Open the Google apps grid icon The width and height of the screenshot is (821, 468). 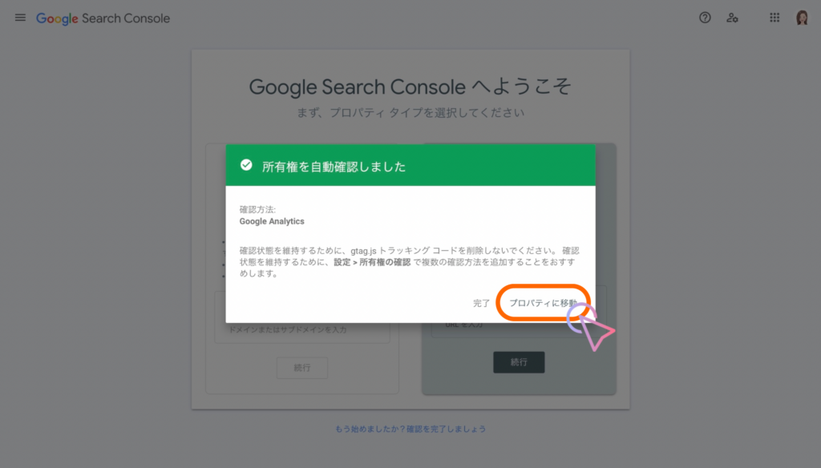[x=774, y=18]
